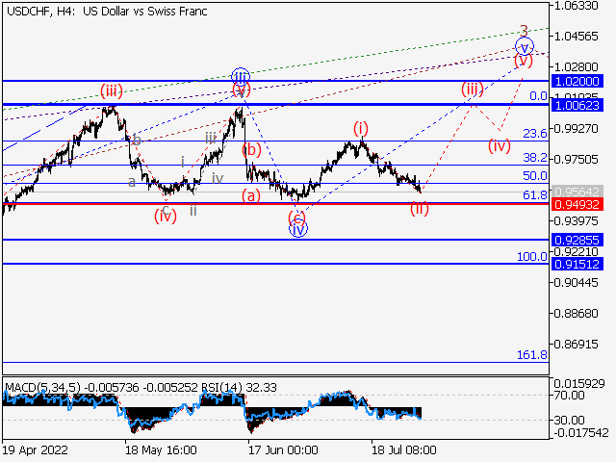Viewport: 616px width, 462px height.
Task: Select the red wave (i) label
Action: pyautogui.click(x=361, y=127)
